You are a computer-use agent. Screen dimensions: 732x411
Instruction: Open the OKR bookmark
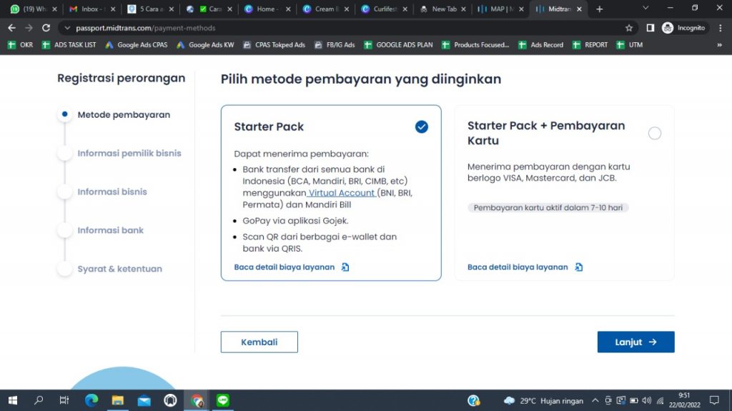[21, 45]
